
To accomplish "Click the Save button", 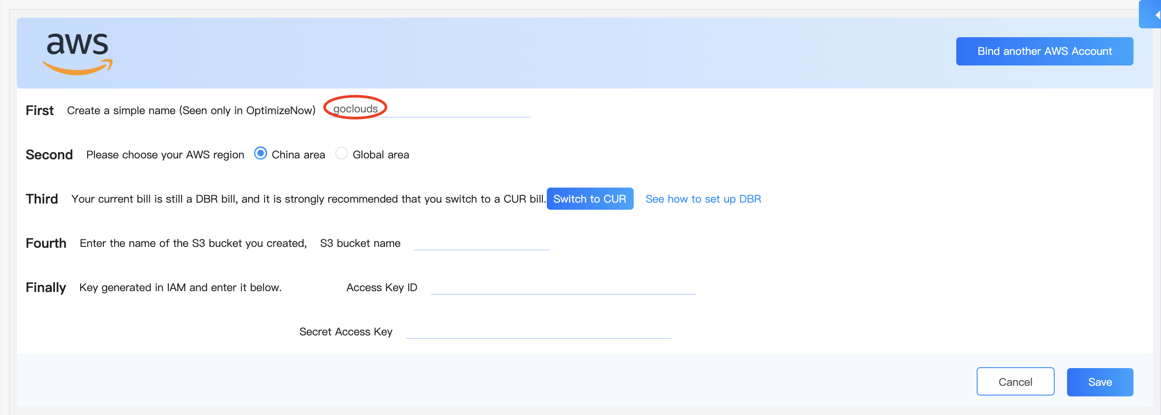I will pos(1100,382).
